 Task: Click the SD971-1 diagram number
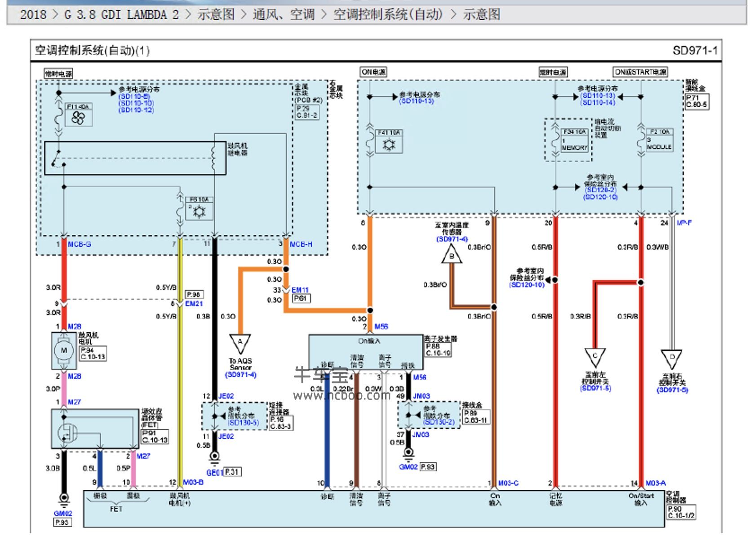coord(695,50)
